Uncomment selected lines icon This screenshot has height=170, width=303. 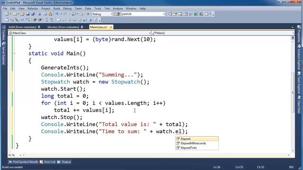52,20
